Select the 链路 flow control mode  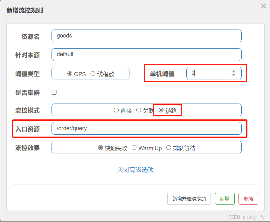pyautogui.click(x=161, y=110)
